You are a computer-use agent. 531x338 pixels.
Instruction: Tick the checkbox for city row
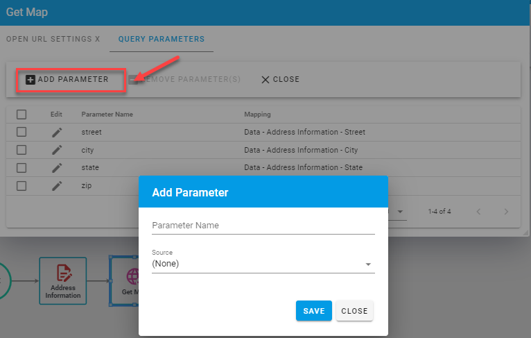(21, 150)
